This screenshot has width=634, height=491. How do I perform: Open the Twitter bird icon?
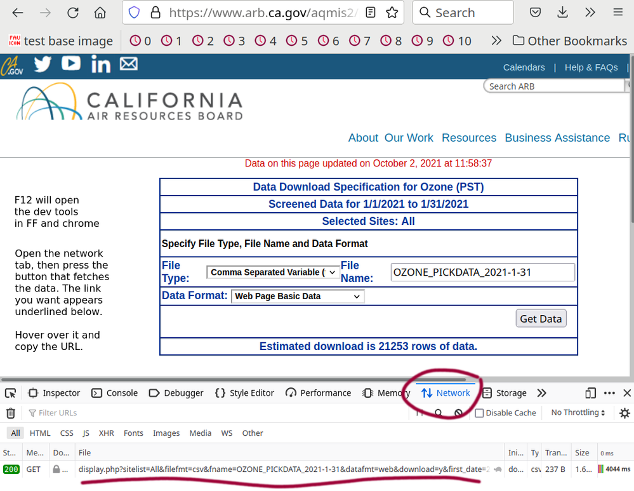pyautogui.click(x=43, y=64)
